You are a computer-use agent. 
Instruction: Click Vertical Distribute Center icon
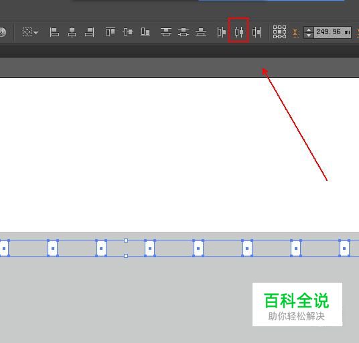(184, 32)
